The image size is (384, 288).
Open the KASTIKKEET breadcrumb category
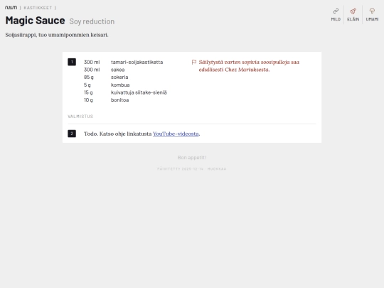click(38, 8)
